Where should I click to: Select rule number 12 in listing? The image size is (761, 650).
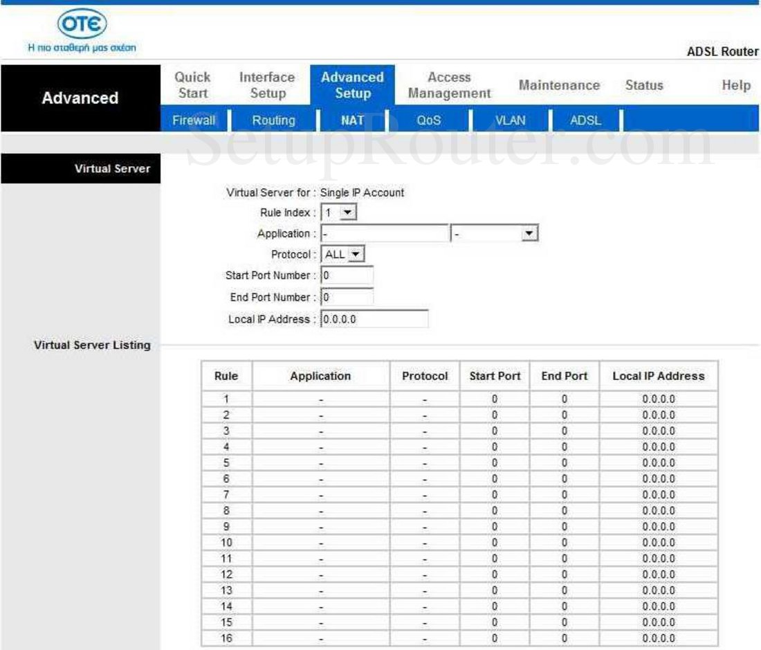click(x=226, y=575)
